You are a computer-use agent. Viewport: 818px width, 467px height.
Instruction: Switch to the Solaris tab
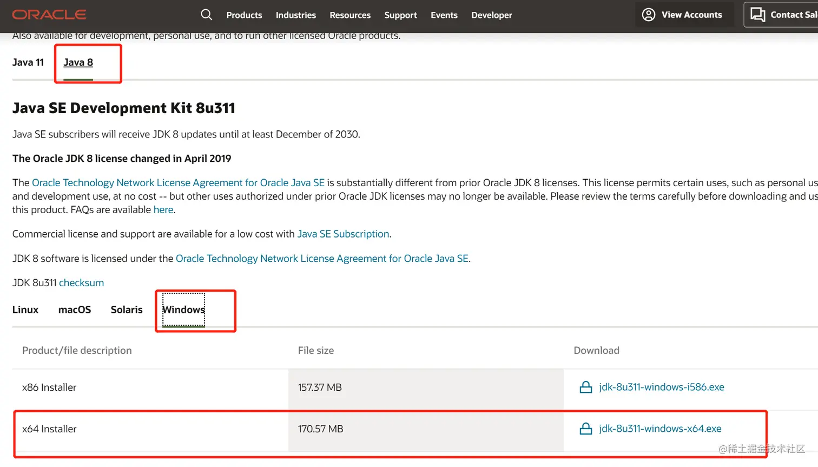(127, 310)
